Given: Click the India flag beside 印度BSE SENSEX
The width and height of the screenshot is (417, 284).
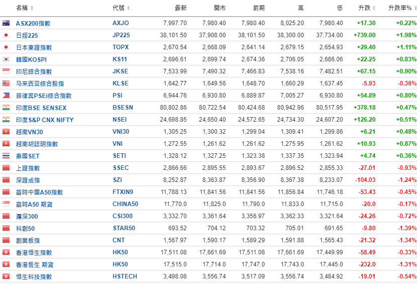Looking at the screenshot, I should pos(6,108).
